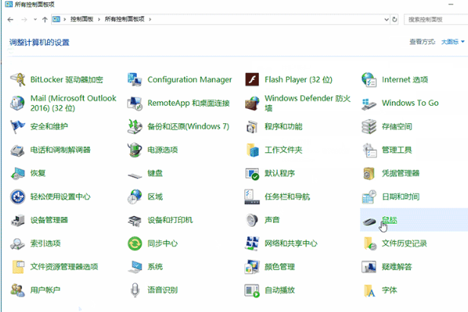Click the Configuration Manager icon
The width and height of the screenshot is (468, 312).
click(135, 80)
